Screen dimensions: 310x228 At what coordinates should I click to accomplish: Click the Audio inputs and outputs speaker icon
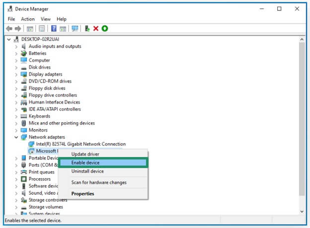tap(24, 46)
